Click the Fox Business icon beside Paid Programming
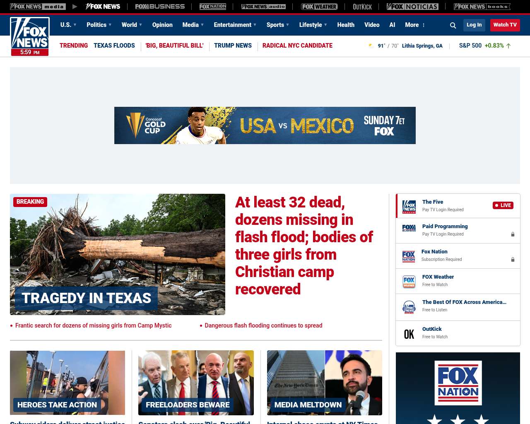Screen dimensions: 530x424 409,228
